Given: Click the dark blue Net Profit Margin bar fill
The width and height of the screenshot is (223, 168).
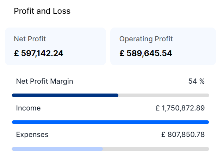Looking at the screenshot, I should [65, 95].
